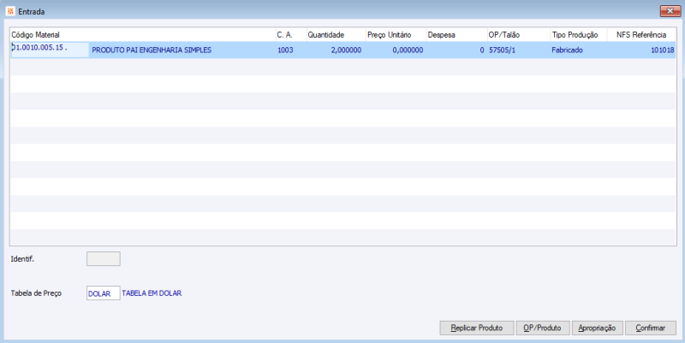The image size is (685, 343).
Task: Select the OP/Talão column header
Action: pyautogui.click(x=519, y=35)
